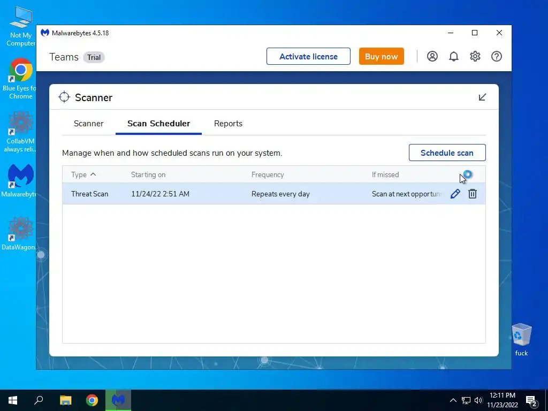This screenshot has width=548, height=411.
Task: Click the If missed column header
Action: pos(385,174)
